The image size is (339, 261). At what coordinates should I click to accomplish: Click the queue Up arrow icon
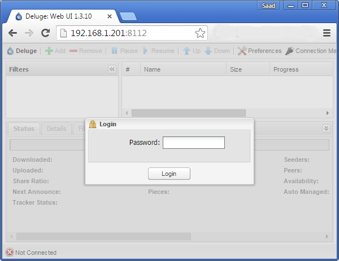(188, 51)
